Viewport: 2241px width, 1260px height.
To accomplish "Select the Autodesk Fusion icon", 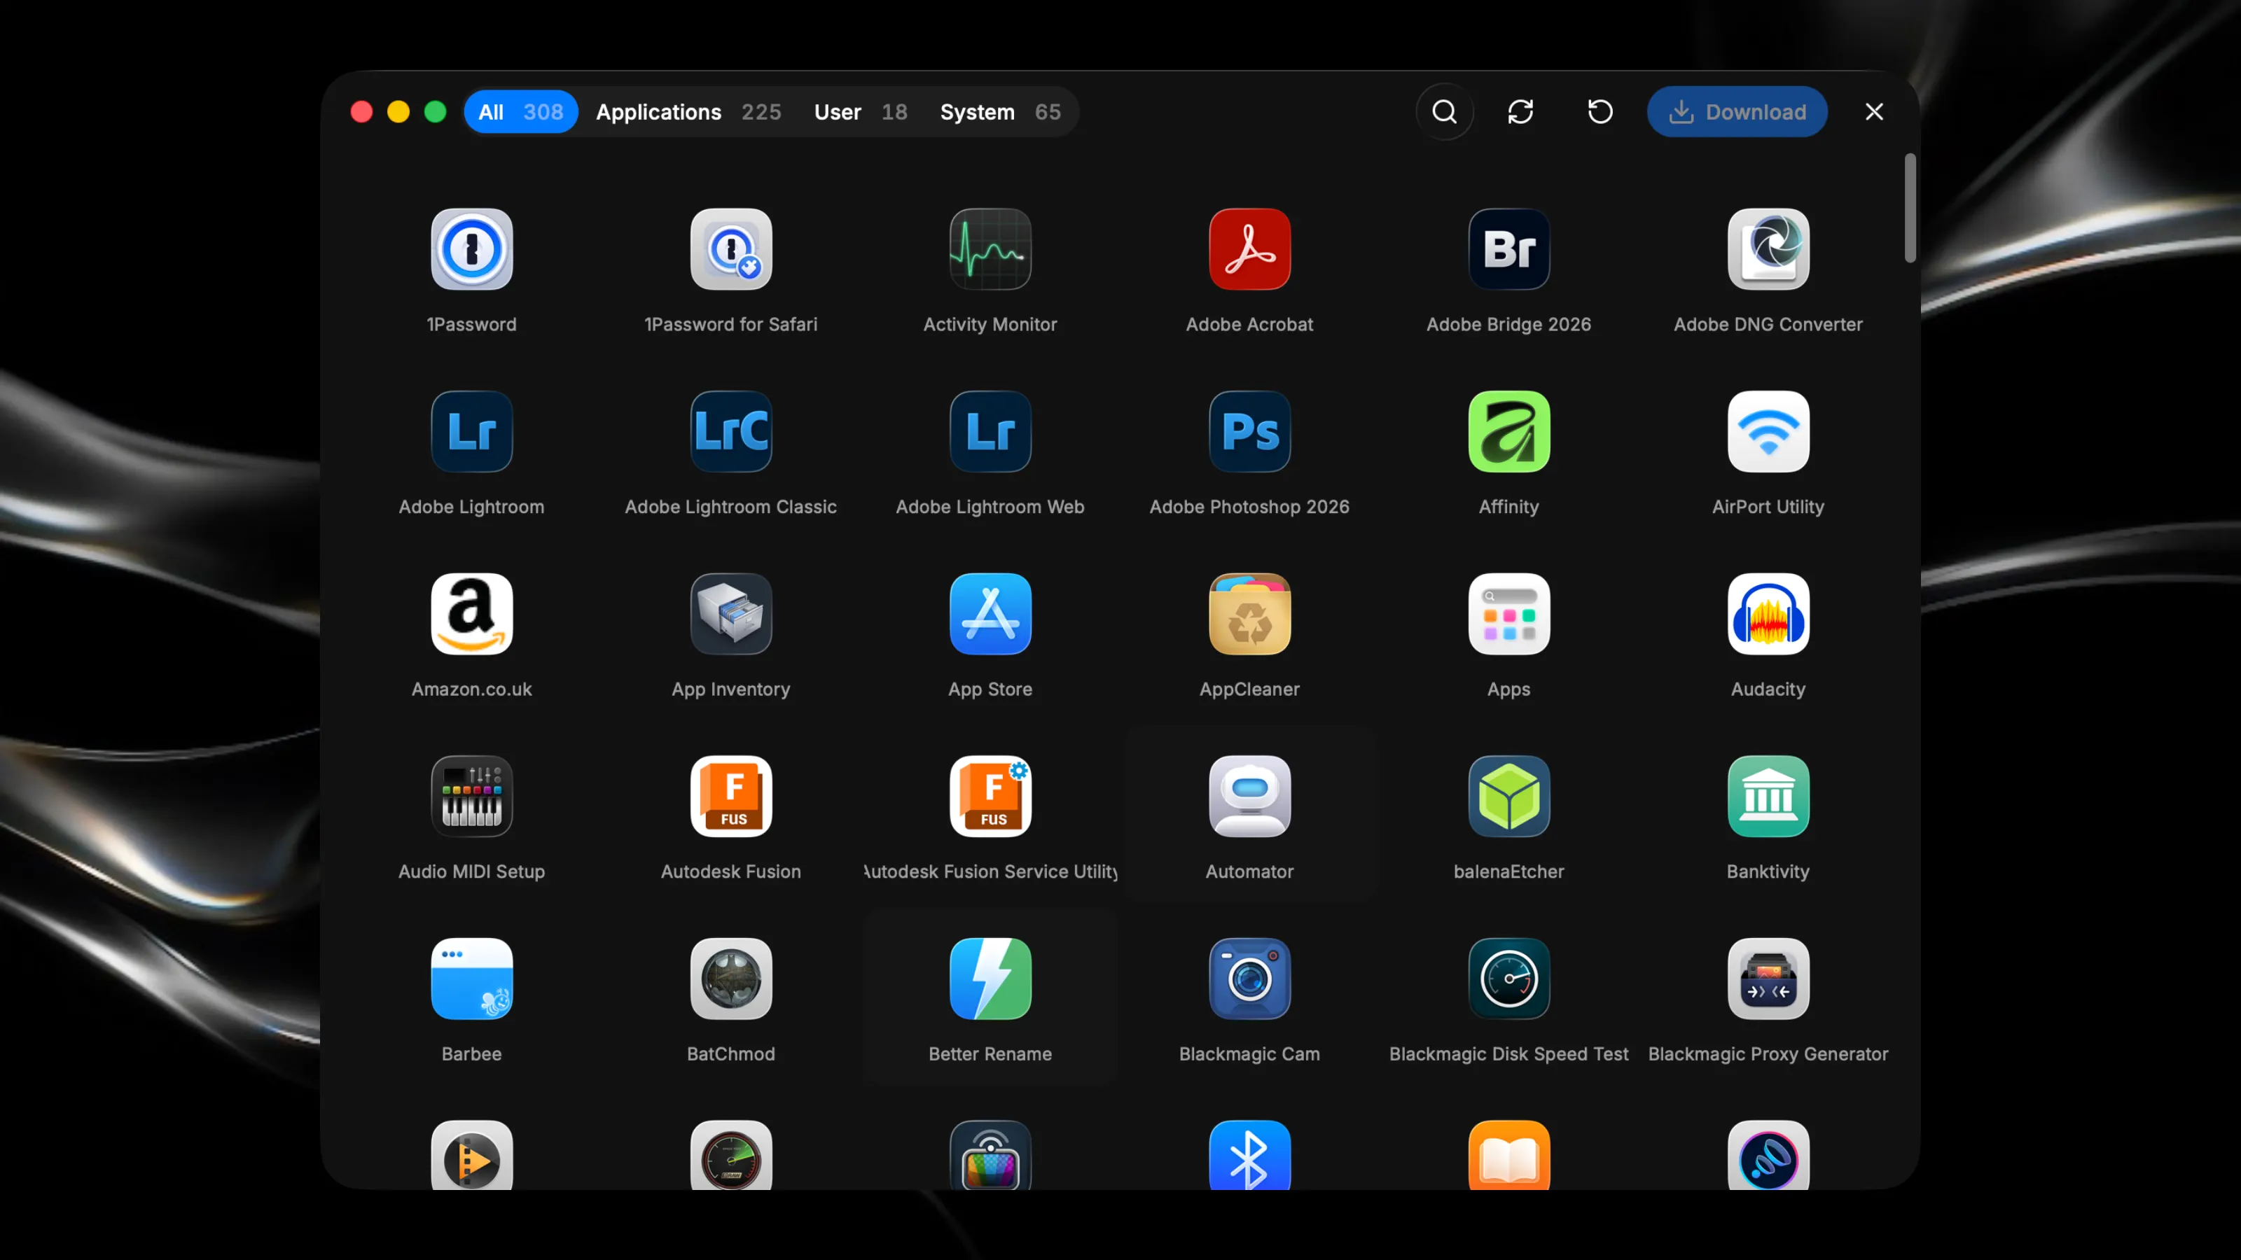I will coord(730,797).
